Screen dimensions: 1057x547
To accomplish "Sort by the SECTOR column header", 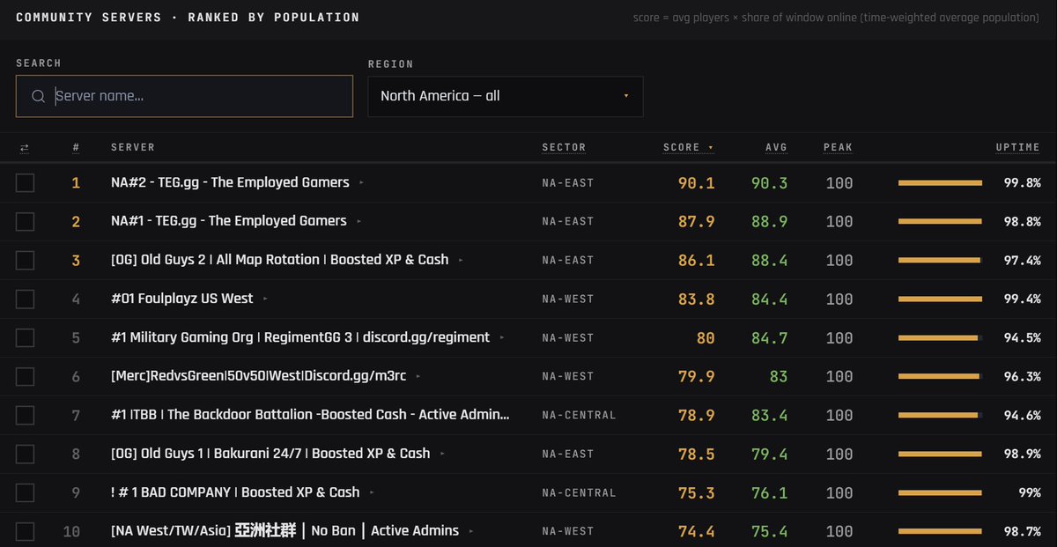I will pos(564,148).
